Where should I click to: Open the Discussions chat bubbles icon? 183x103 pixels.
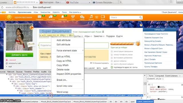click(x=51, y=17)
